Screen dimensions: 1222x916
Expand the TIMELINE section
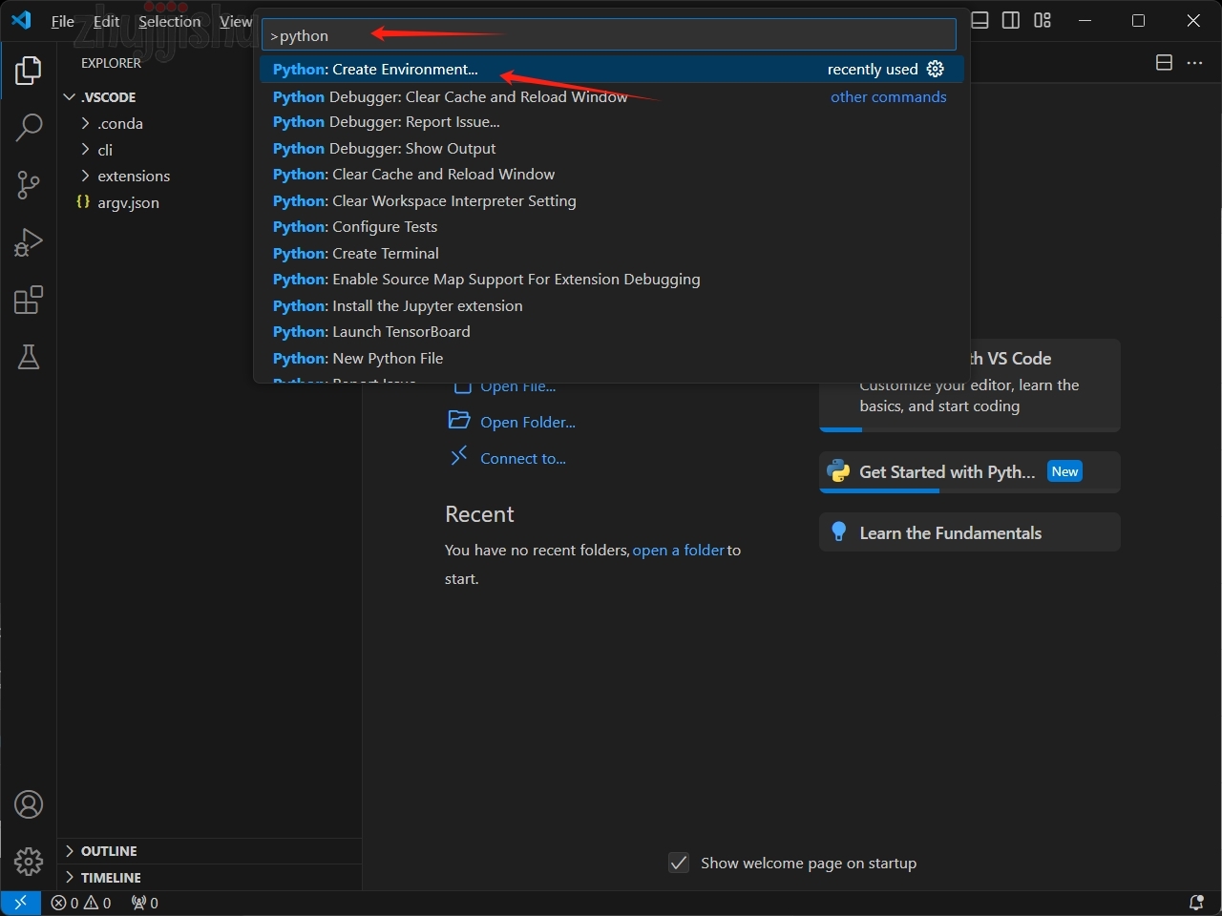pos(69,878)
